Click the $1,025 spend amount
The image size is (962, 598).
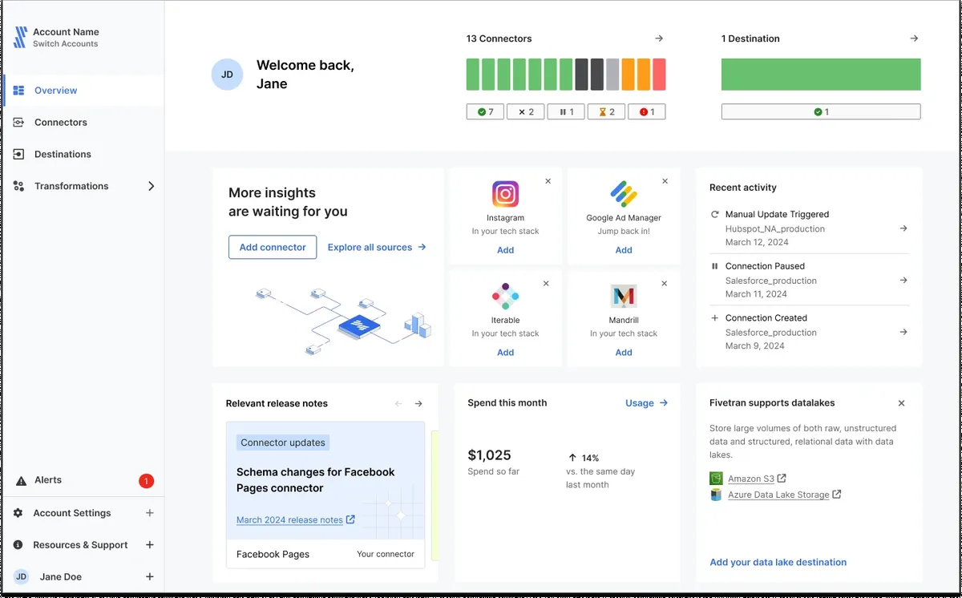(489, 455)
